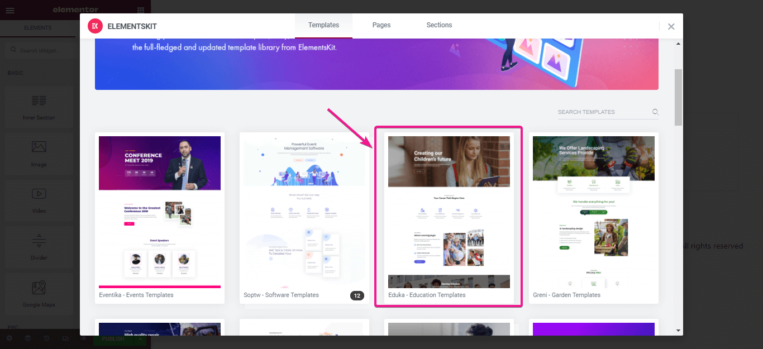Click the 'elementor' logo text

point(75,10)
